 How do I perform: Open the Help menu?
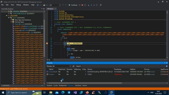coord(33,5)
